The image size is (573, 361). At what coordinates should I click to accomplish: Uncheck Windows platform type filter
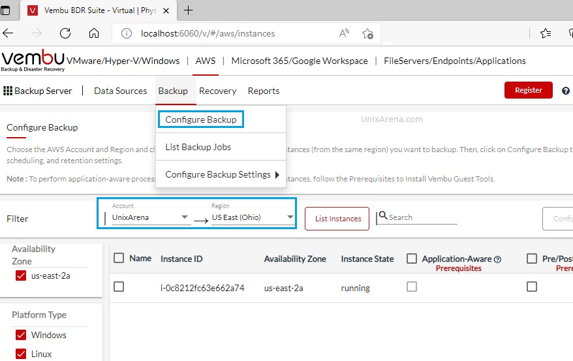[21, 335]
